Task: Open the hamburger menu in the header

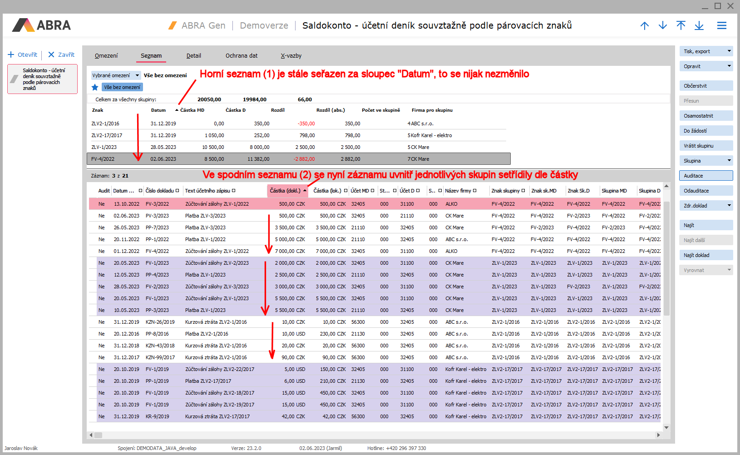Action: (x=721, y=26)
